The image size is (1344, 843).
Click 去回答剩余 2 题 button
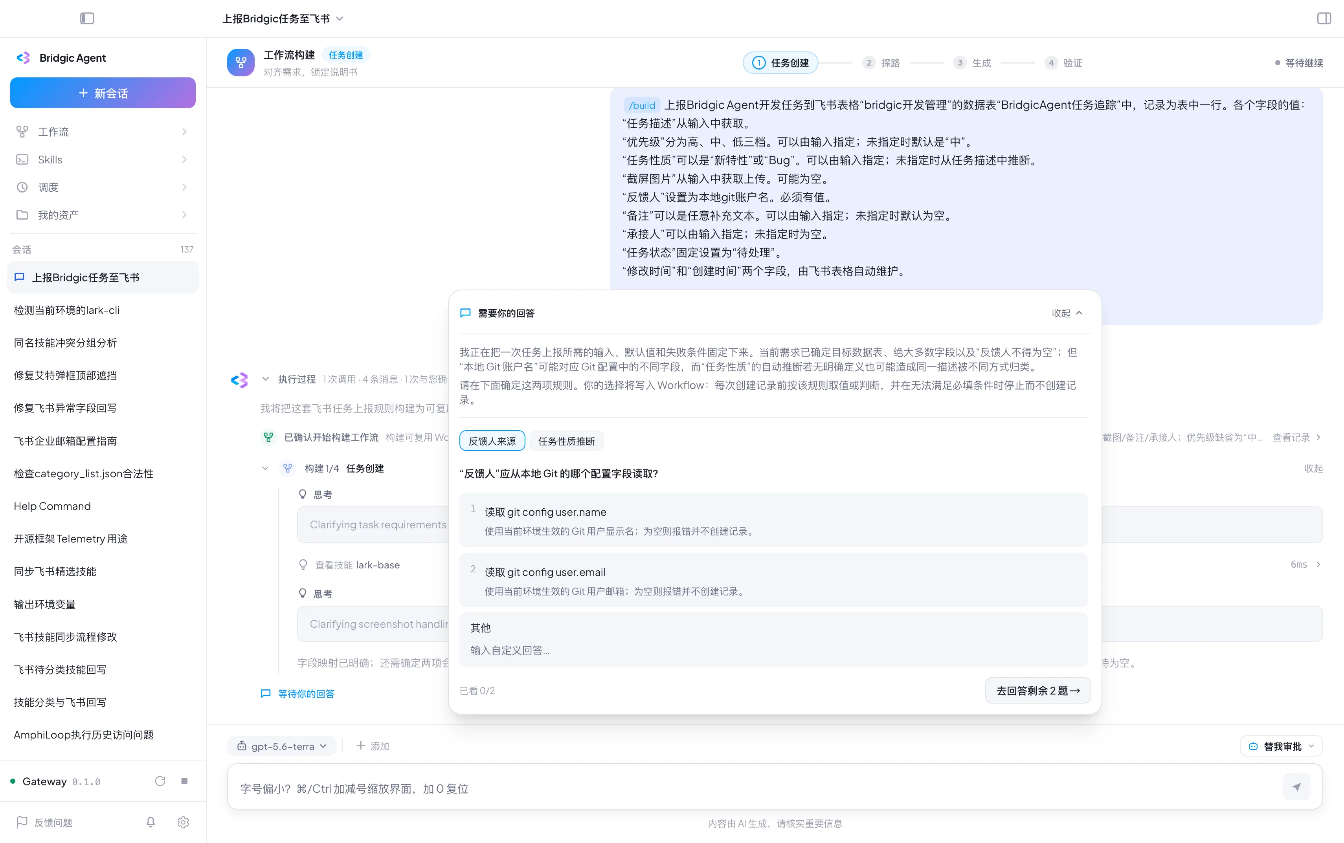(x=1038, y=690)
